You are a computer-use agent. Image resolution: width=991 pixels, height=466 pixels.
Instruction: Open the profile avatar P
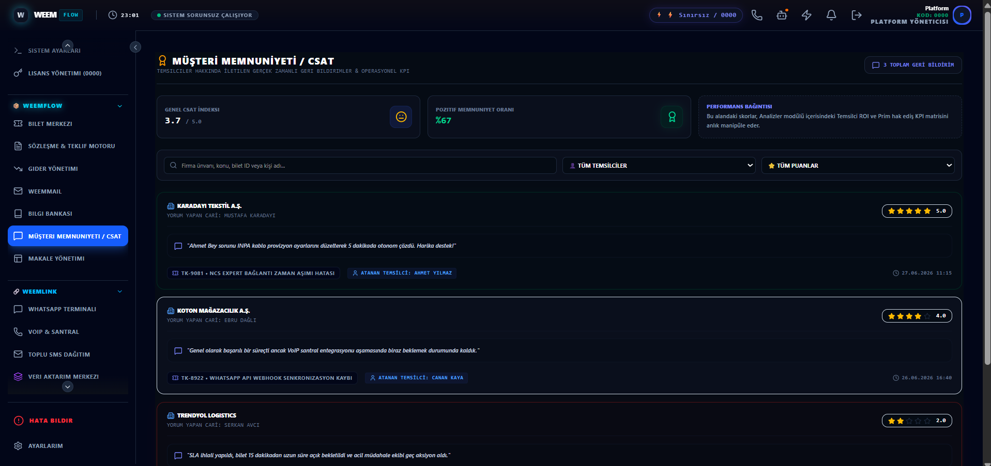[x=962, y=15]
